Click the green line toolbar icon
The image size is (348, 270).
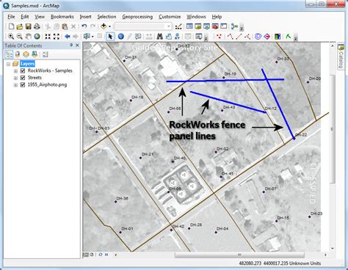[x=289, y=37]
